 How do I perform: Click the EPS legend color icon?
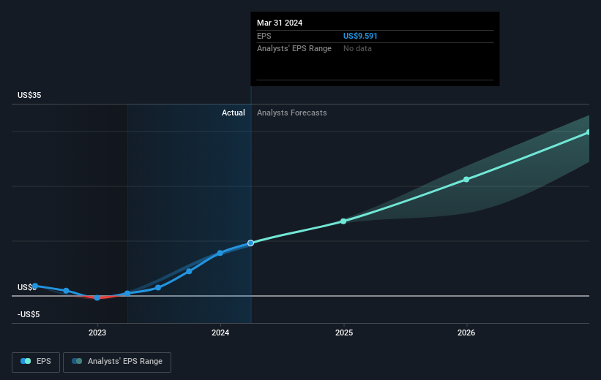click(x=26, y=361)
